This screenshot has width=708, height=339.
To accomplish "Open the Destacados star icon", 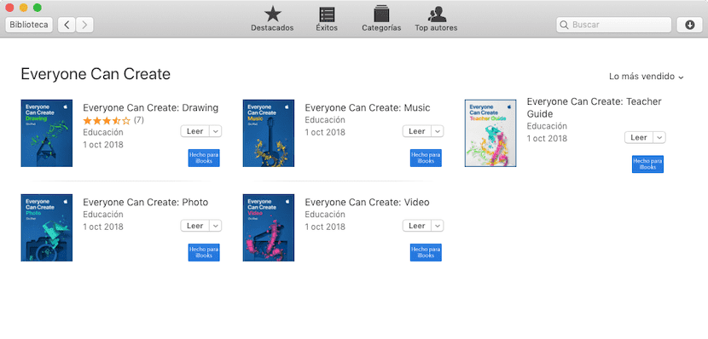I will coord(272,14).
